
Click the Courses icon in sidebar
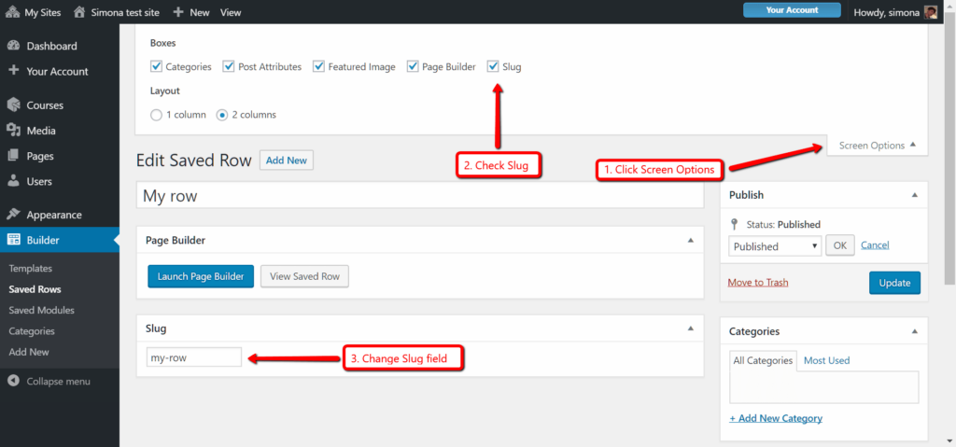tap(13, 105)
